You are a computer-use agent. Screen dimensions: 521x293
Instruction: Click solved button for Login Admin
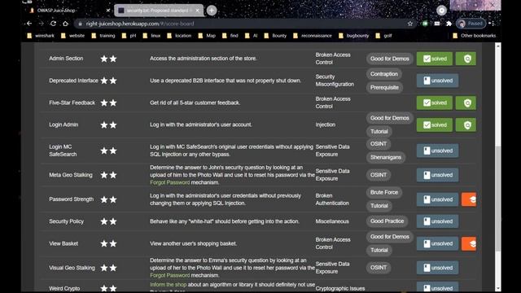(434, 125)
